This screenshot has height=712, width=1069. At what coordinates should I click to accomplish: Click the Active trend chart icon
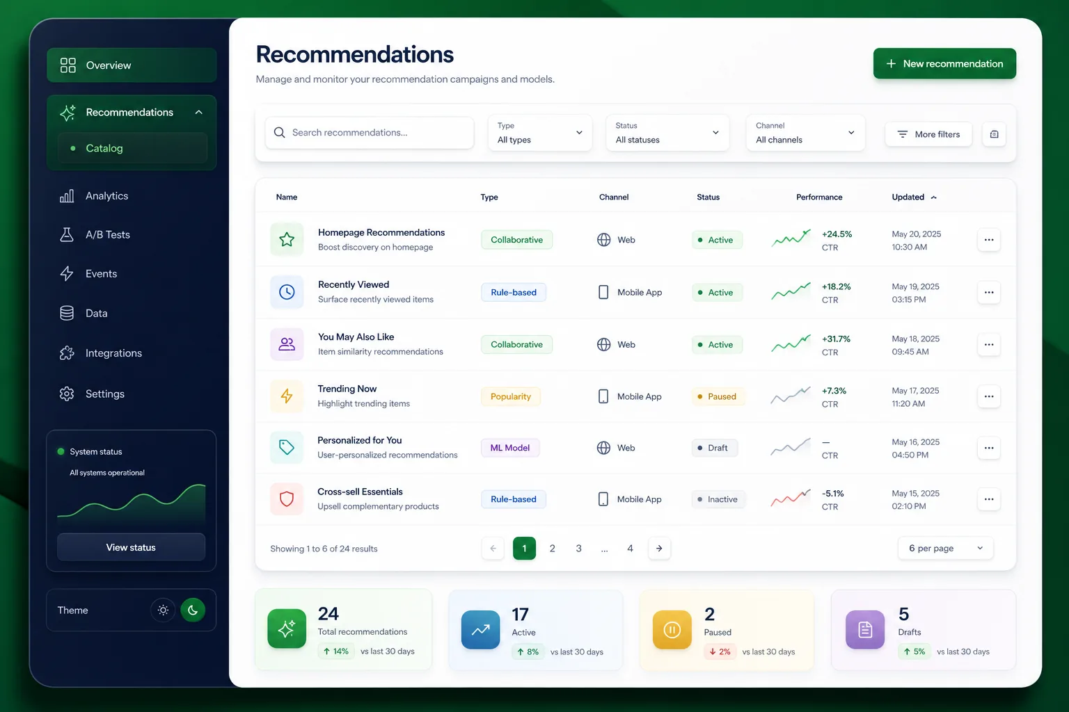click(x=480, y=630)
